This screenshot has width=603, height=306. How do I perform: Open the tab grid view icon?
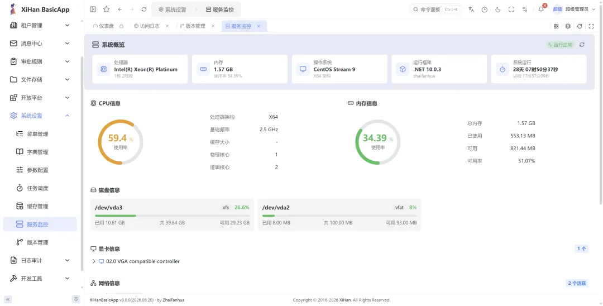point(556,26)
